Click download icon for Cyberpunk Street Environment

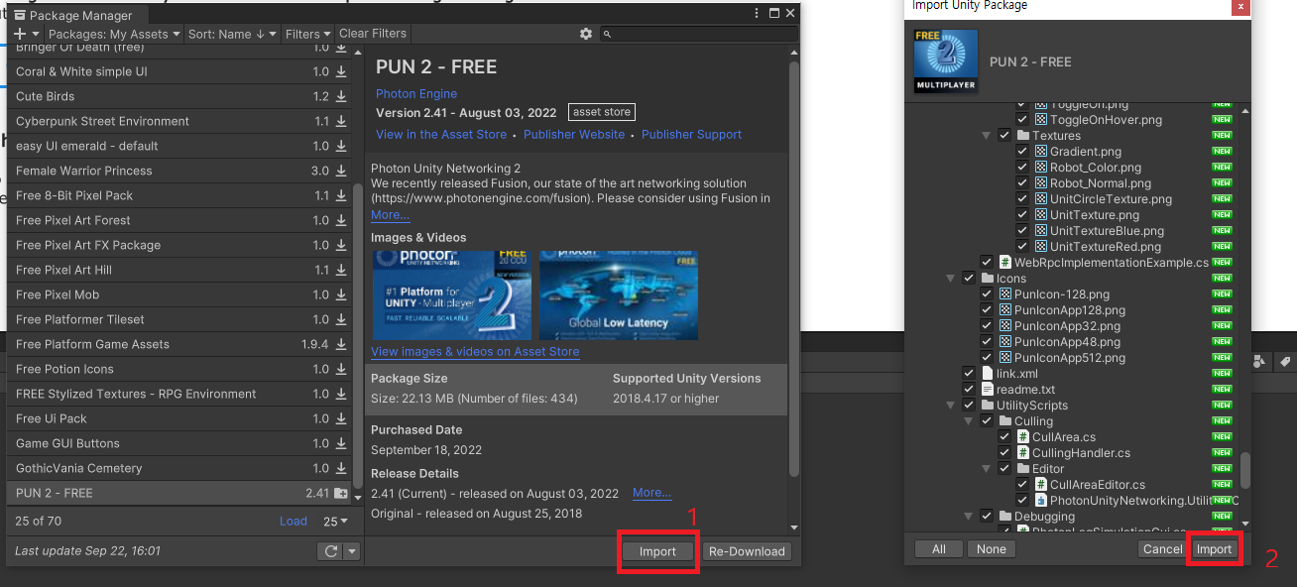(x=341, y=121)
